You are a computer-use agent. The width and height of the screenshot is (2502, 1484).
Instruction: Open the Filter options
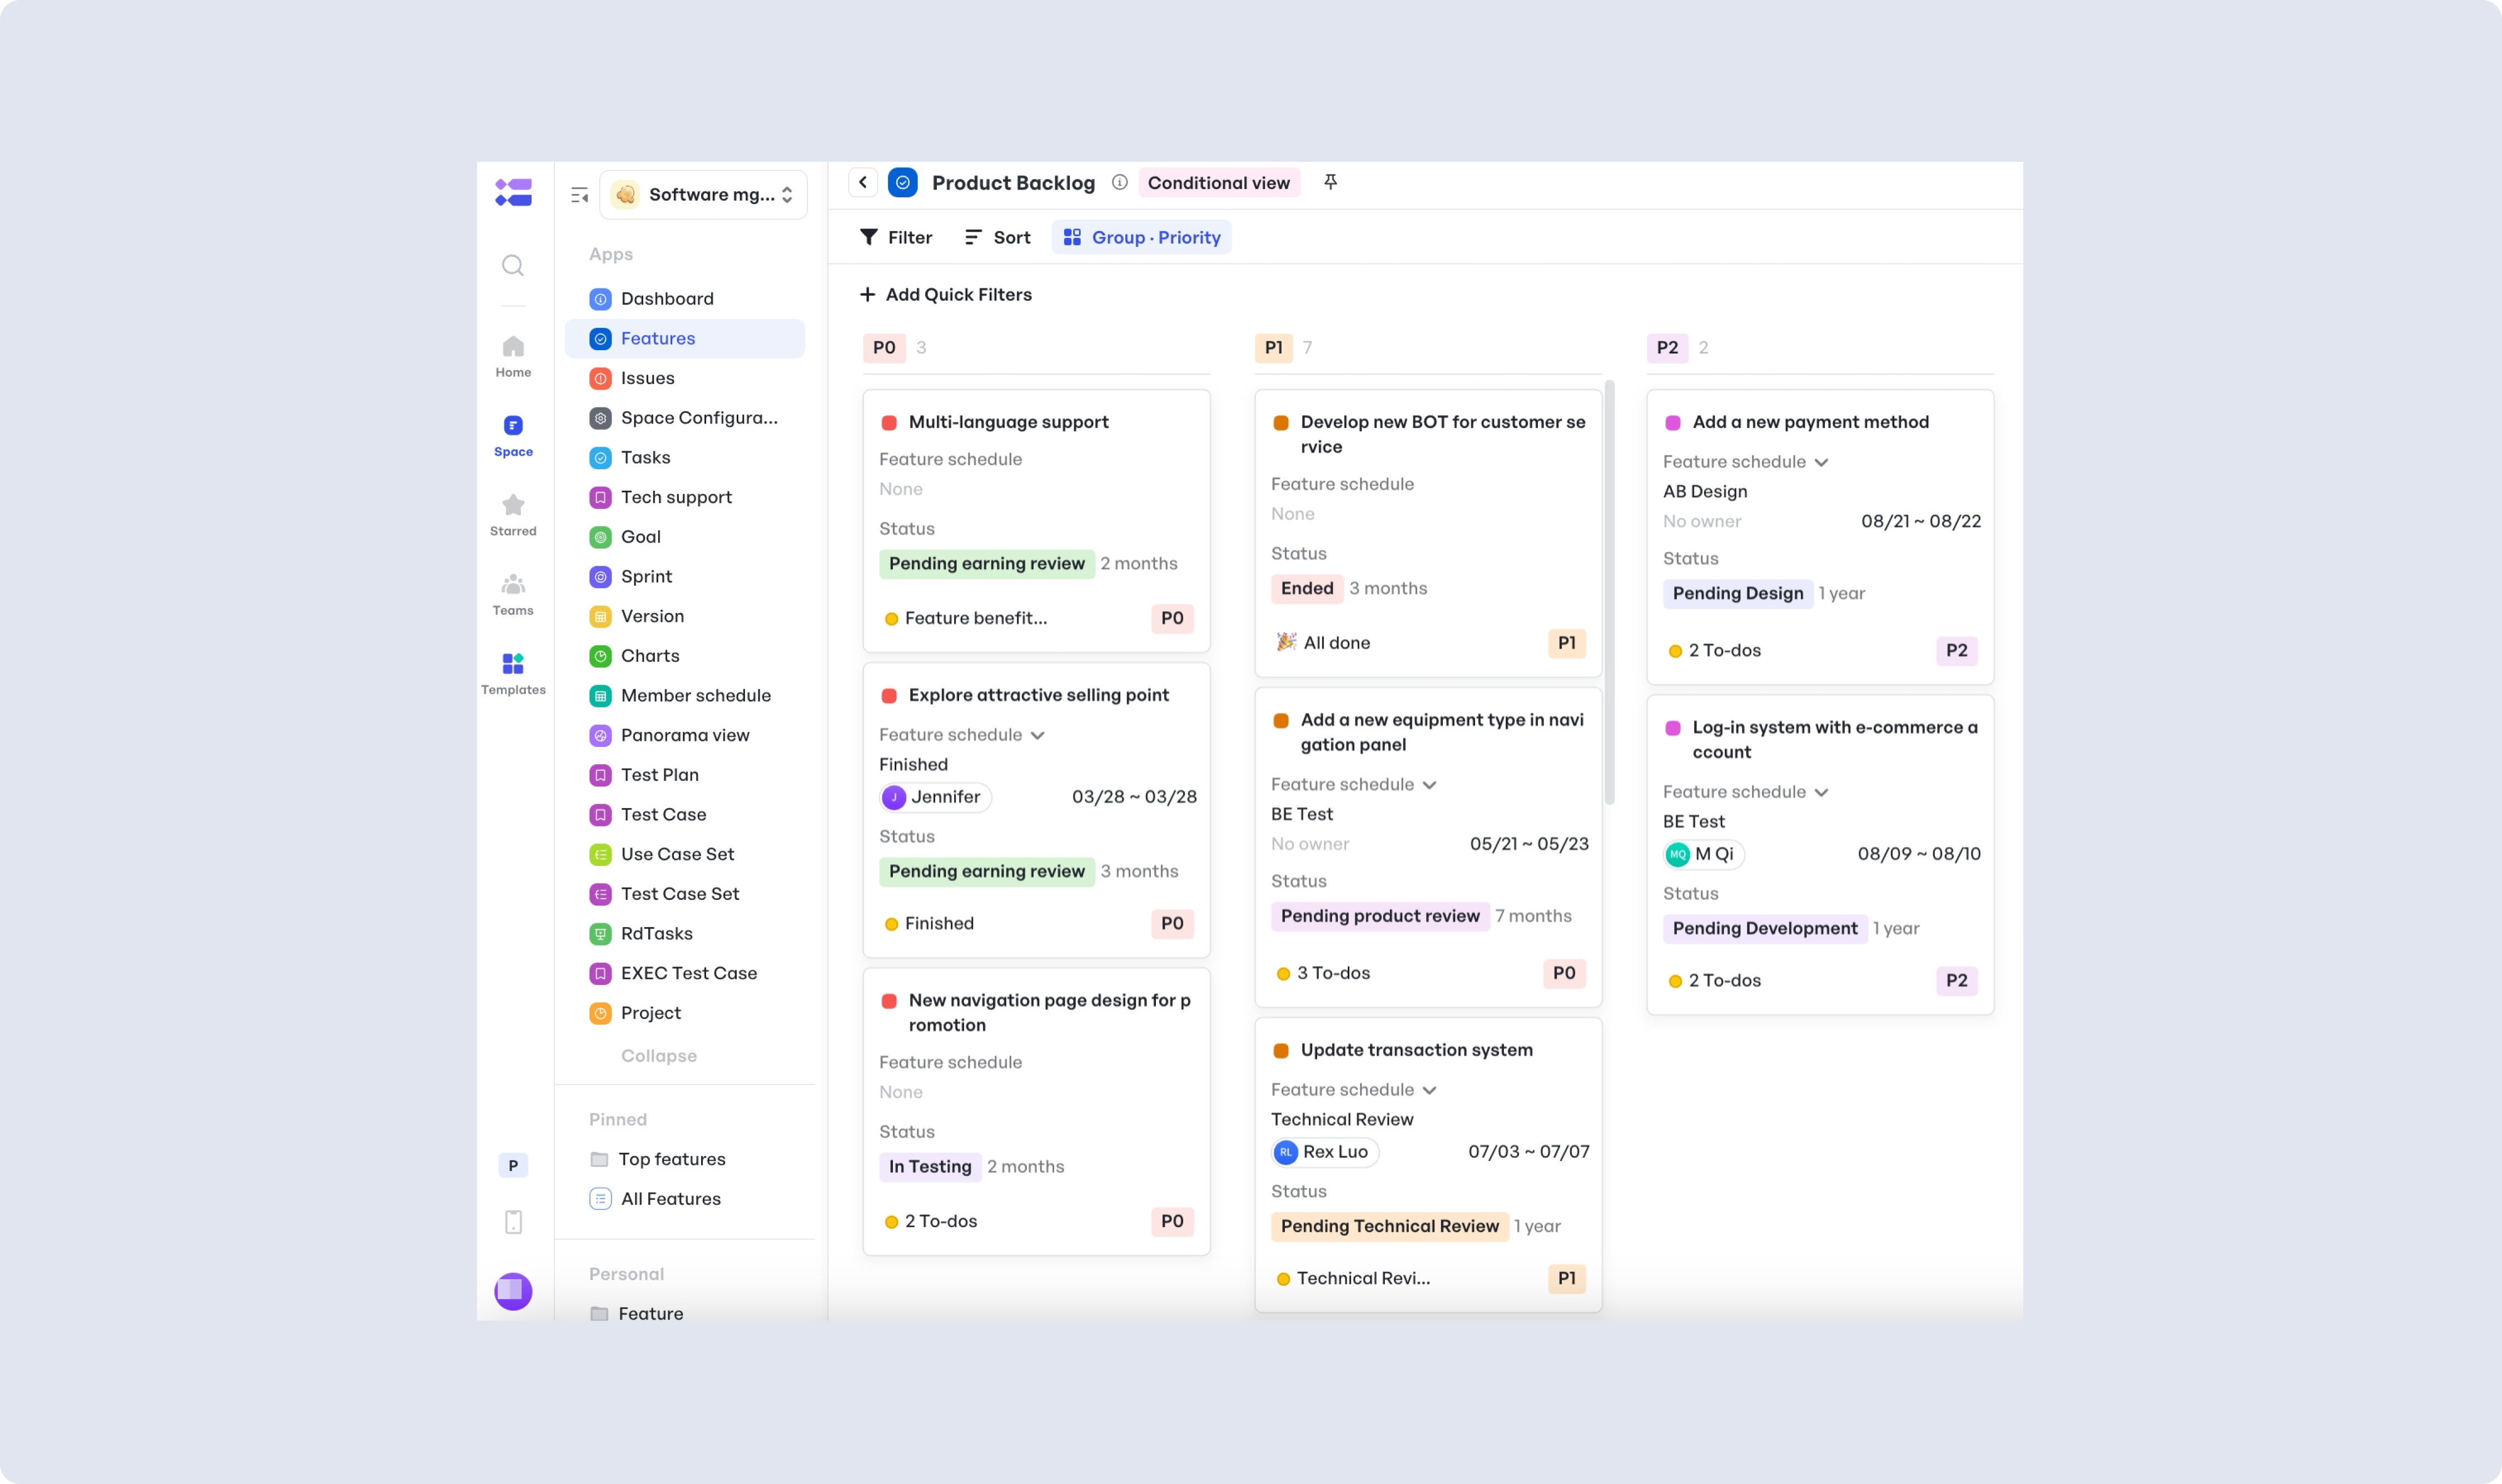895,237
